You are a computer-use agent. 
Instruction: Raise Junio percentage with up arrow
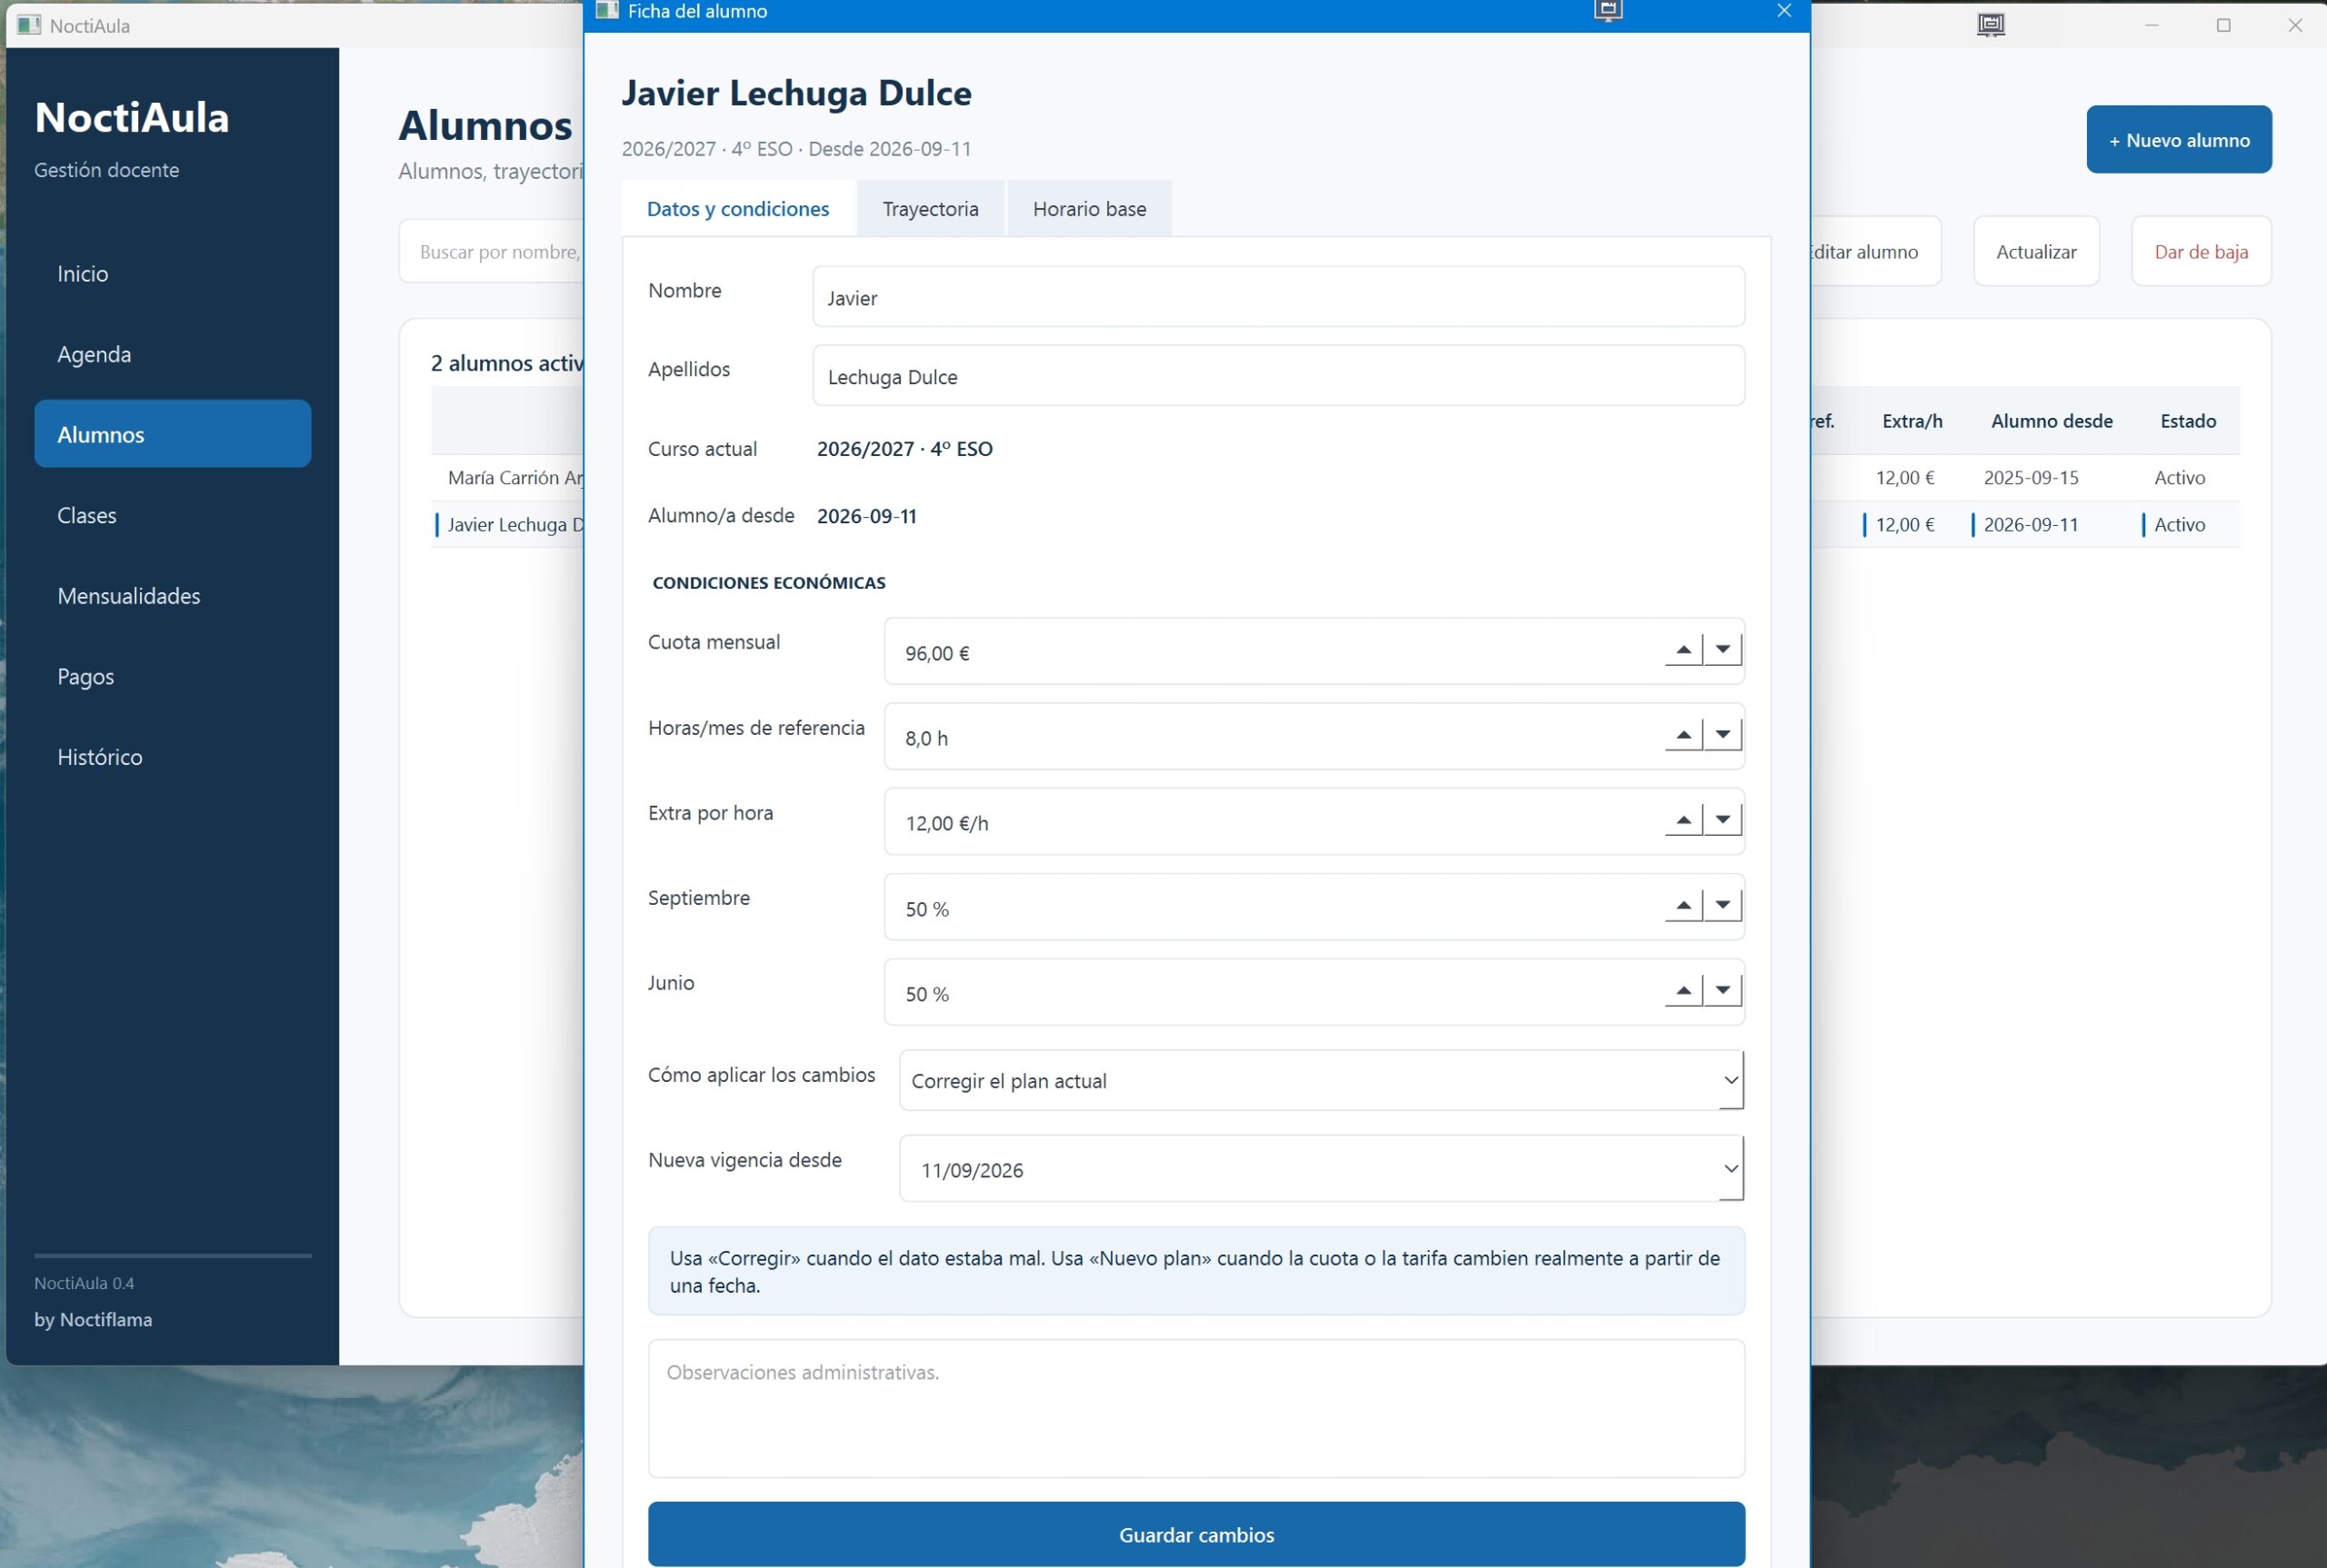click(1683, 991)
